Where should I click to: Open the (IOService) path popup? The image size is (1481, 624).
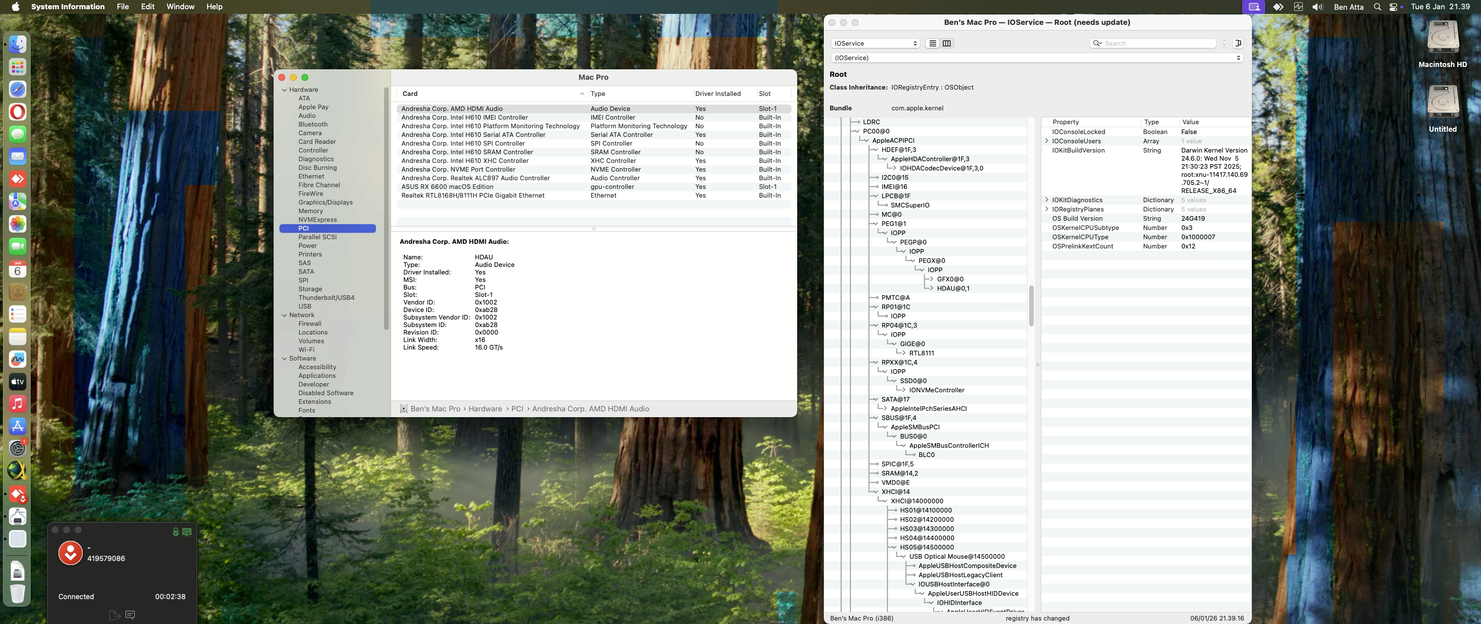coord(1037,58)
